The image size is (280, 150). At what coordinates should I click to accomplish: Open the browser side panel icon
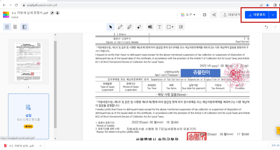point(275,5)
